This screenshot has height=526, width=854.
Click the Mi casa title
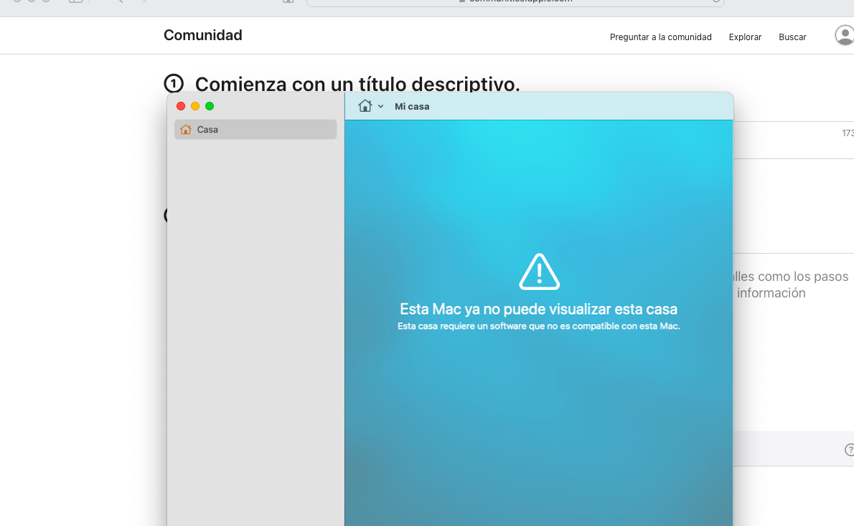[412, 107]
